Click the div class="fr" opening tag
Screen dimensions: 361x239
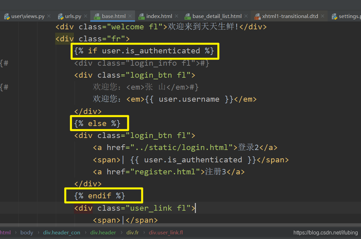click(x=93, y=39)
